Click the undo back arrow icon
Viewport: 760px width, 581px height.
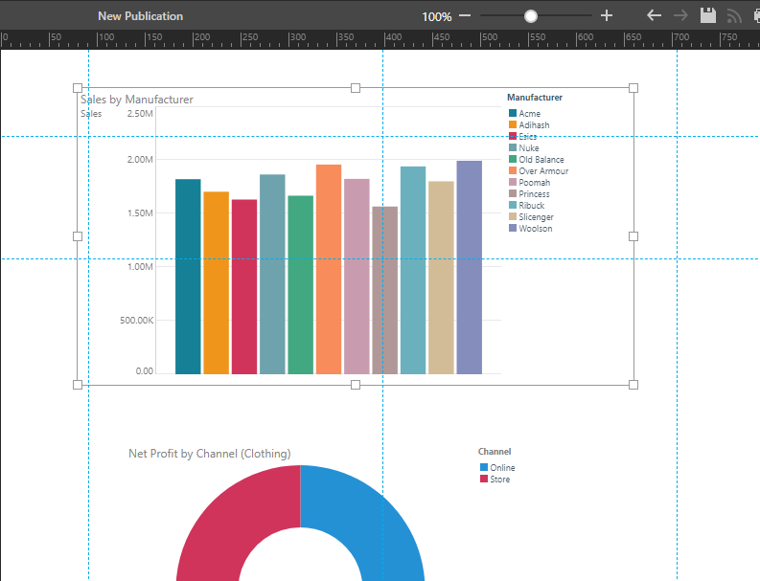(654, 16)
